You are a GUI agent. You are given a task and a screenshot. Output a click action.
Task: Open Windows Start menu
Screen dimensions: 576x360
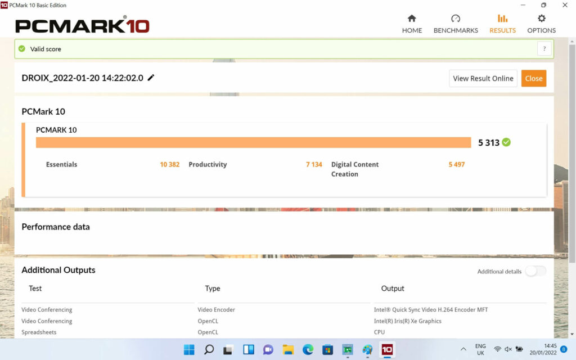click(189, 349)
